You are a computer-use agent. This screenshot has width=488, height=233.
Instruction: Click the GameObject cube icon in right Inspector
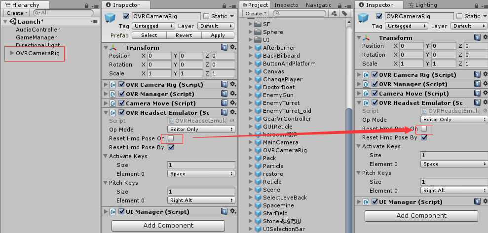(x=363, y=17)
